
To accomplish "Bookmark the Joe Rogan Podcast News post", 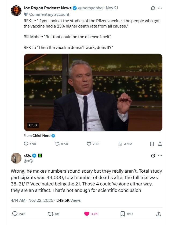I will click(152, 144).
